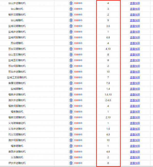Click the Baidu icon in the 台山步进雕刻机 row
153x167 pixels.
(x=71, y=3)
